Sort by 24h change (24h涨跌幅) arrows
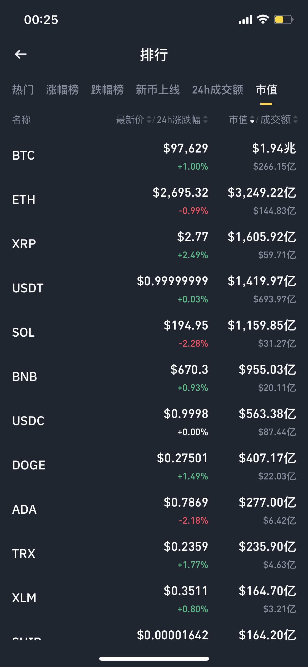 (x=206, y=120)
